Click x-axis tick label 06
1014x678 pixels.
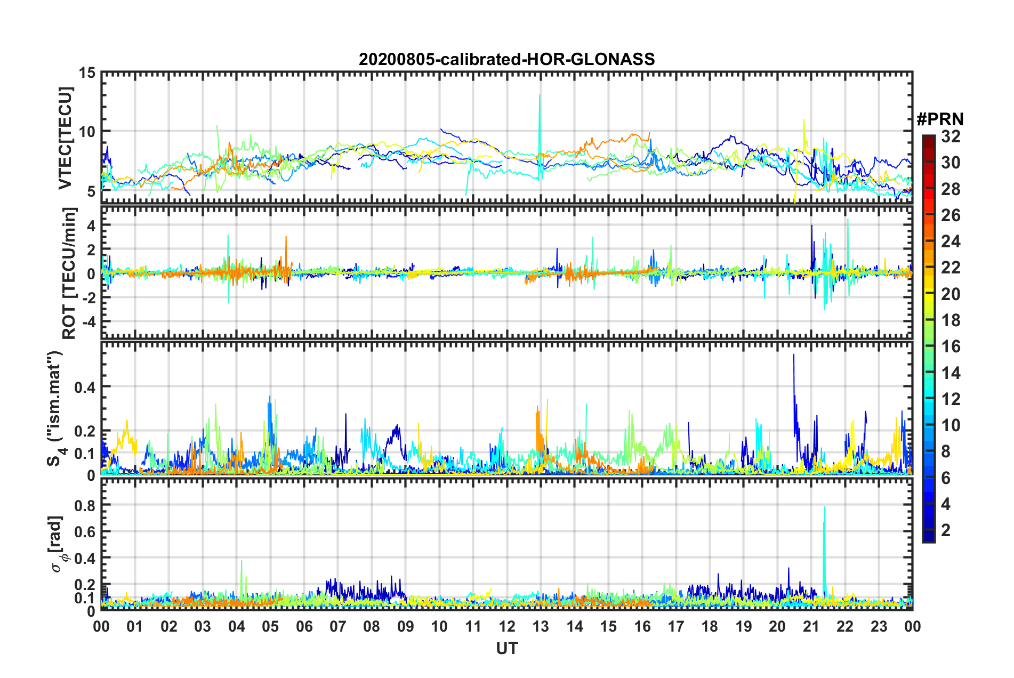coord(304,626)
